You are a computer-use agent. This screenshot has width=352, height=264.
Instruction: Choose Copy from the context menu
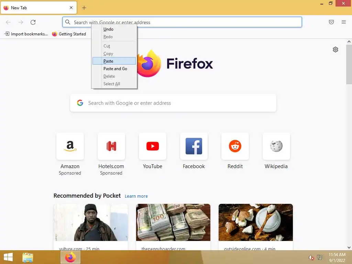(x=114, y=54)
